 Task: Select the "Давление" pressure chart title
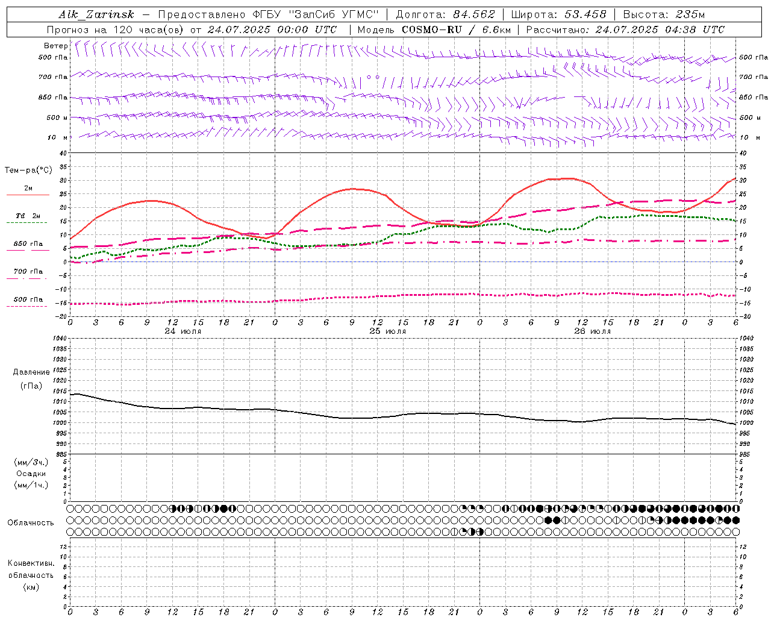pyautogui.click(x=31, y=372)
